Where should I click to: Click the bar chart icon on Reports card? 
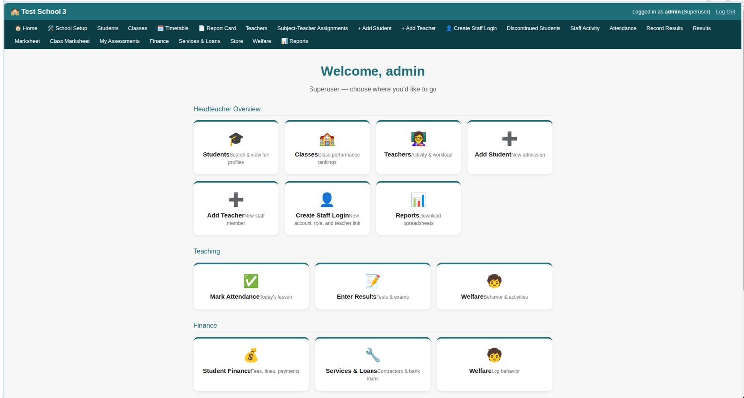(419, 200)
